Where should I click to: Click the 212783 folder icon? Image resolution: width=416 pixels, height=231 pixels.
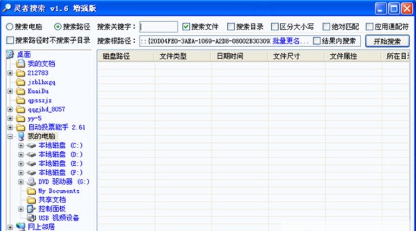20,73
